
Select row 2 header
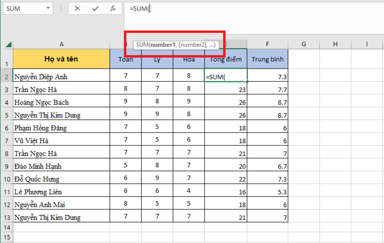click(6, 75)
